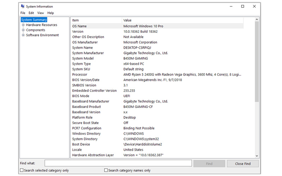Viewport: 282px width, 176px height.
Task: Click the x64-based PC value
Action: [134, 64]
